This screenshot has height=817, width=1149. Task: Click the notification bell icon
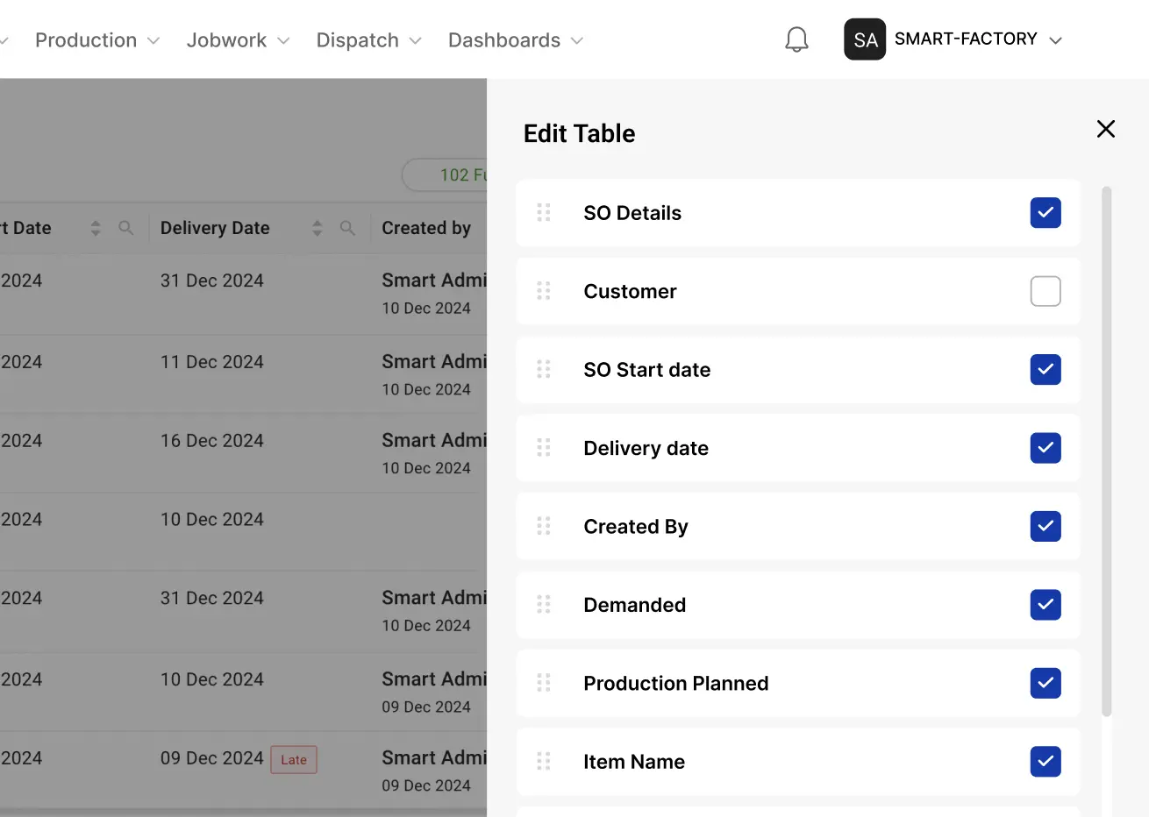click(x=796, y=39)
